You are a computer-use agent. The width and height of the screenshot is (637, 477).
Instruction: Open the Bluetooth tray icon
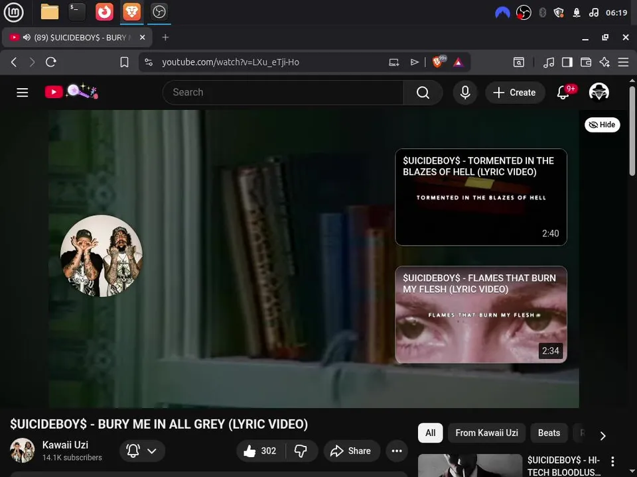542,13
